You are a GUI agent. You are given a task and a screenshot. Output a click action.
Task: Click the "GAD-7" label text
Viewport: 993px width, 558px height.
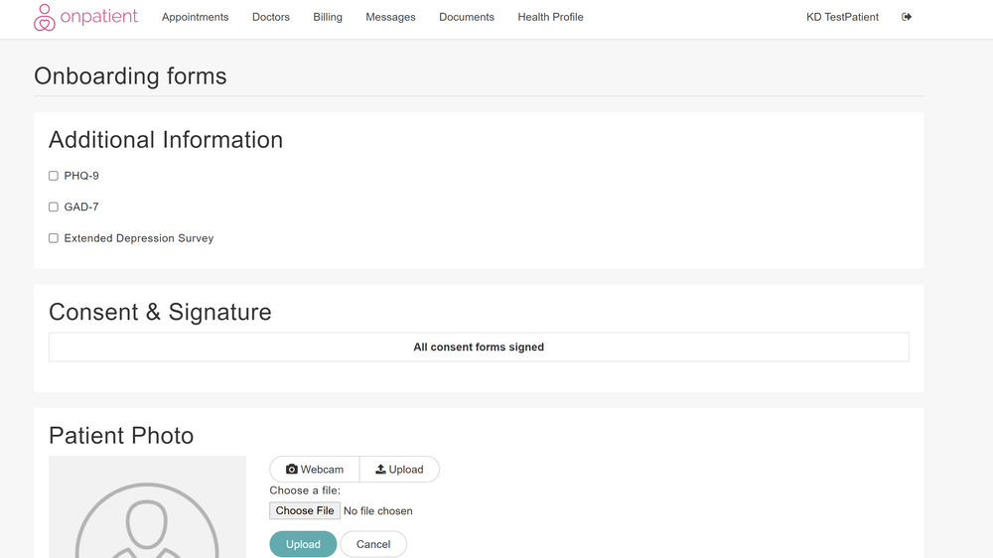(x=81, y=207)
